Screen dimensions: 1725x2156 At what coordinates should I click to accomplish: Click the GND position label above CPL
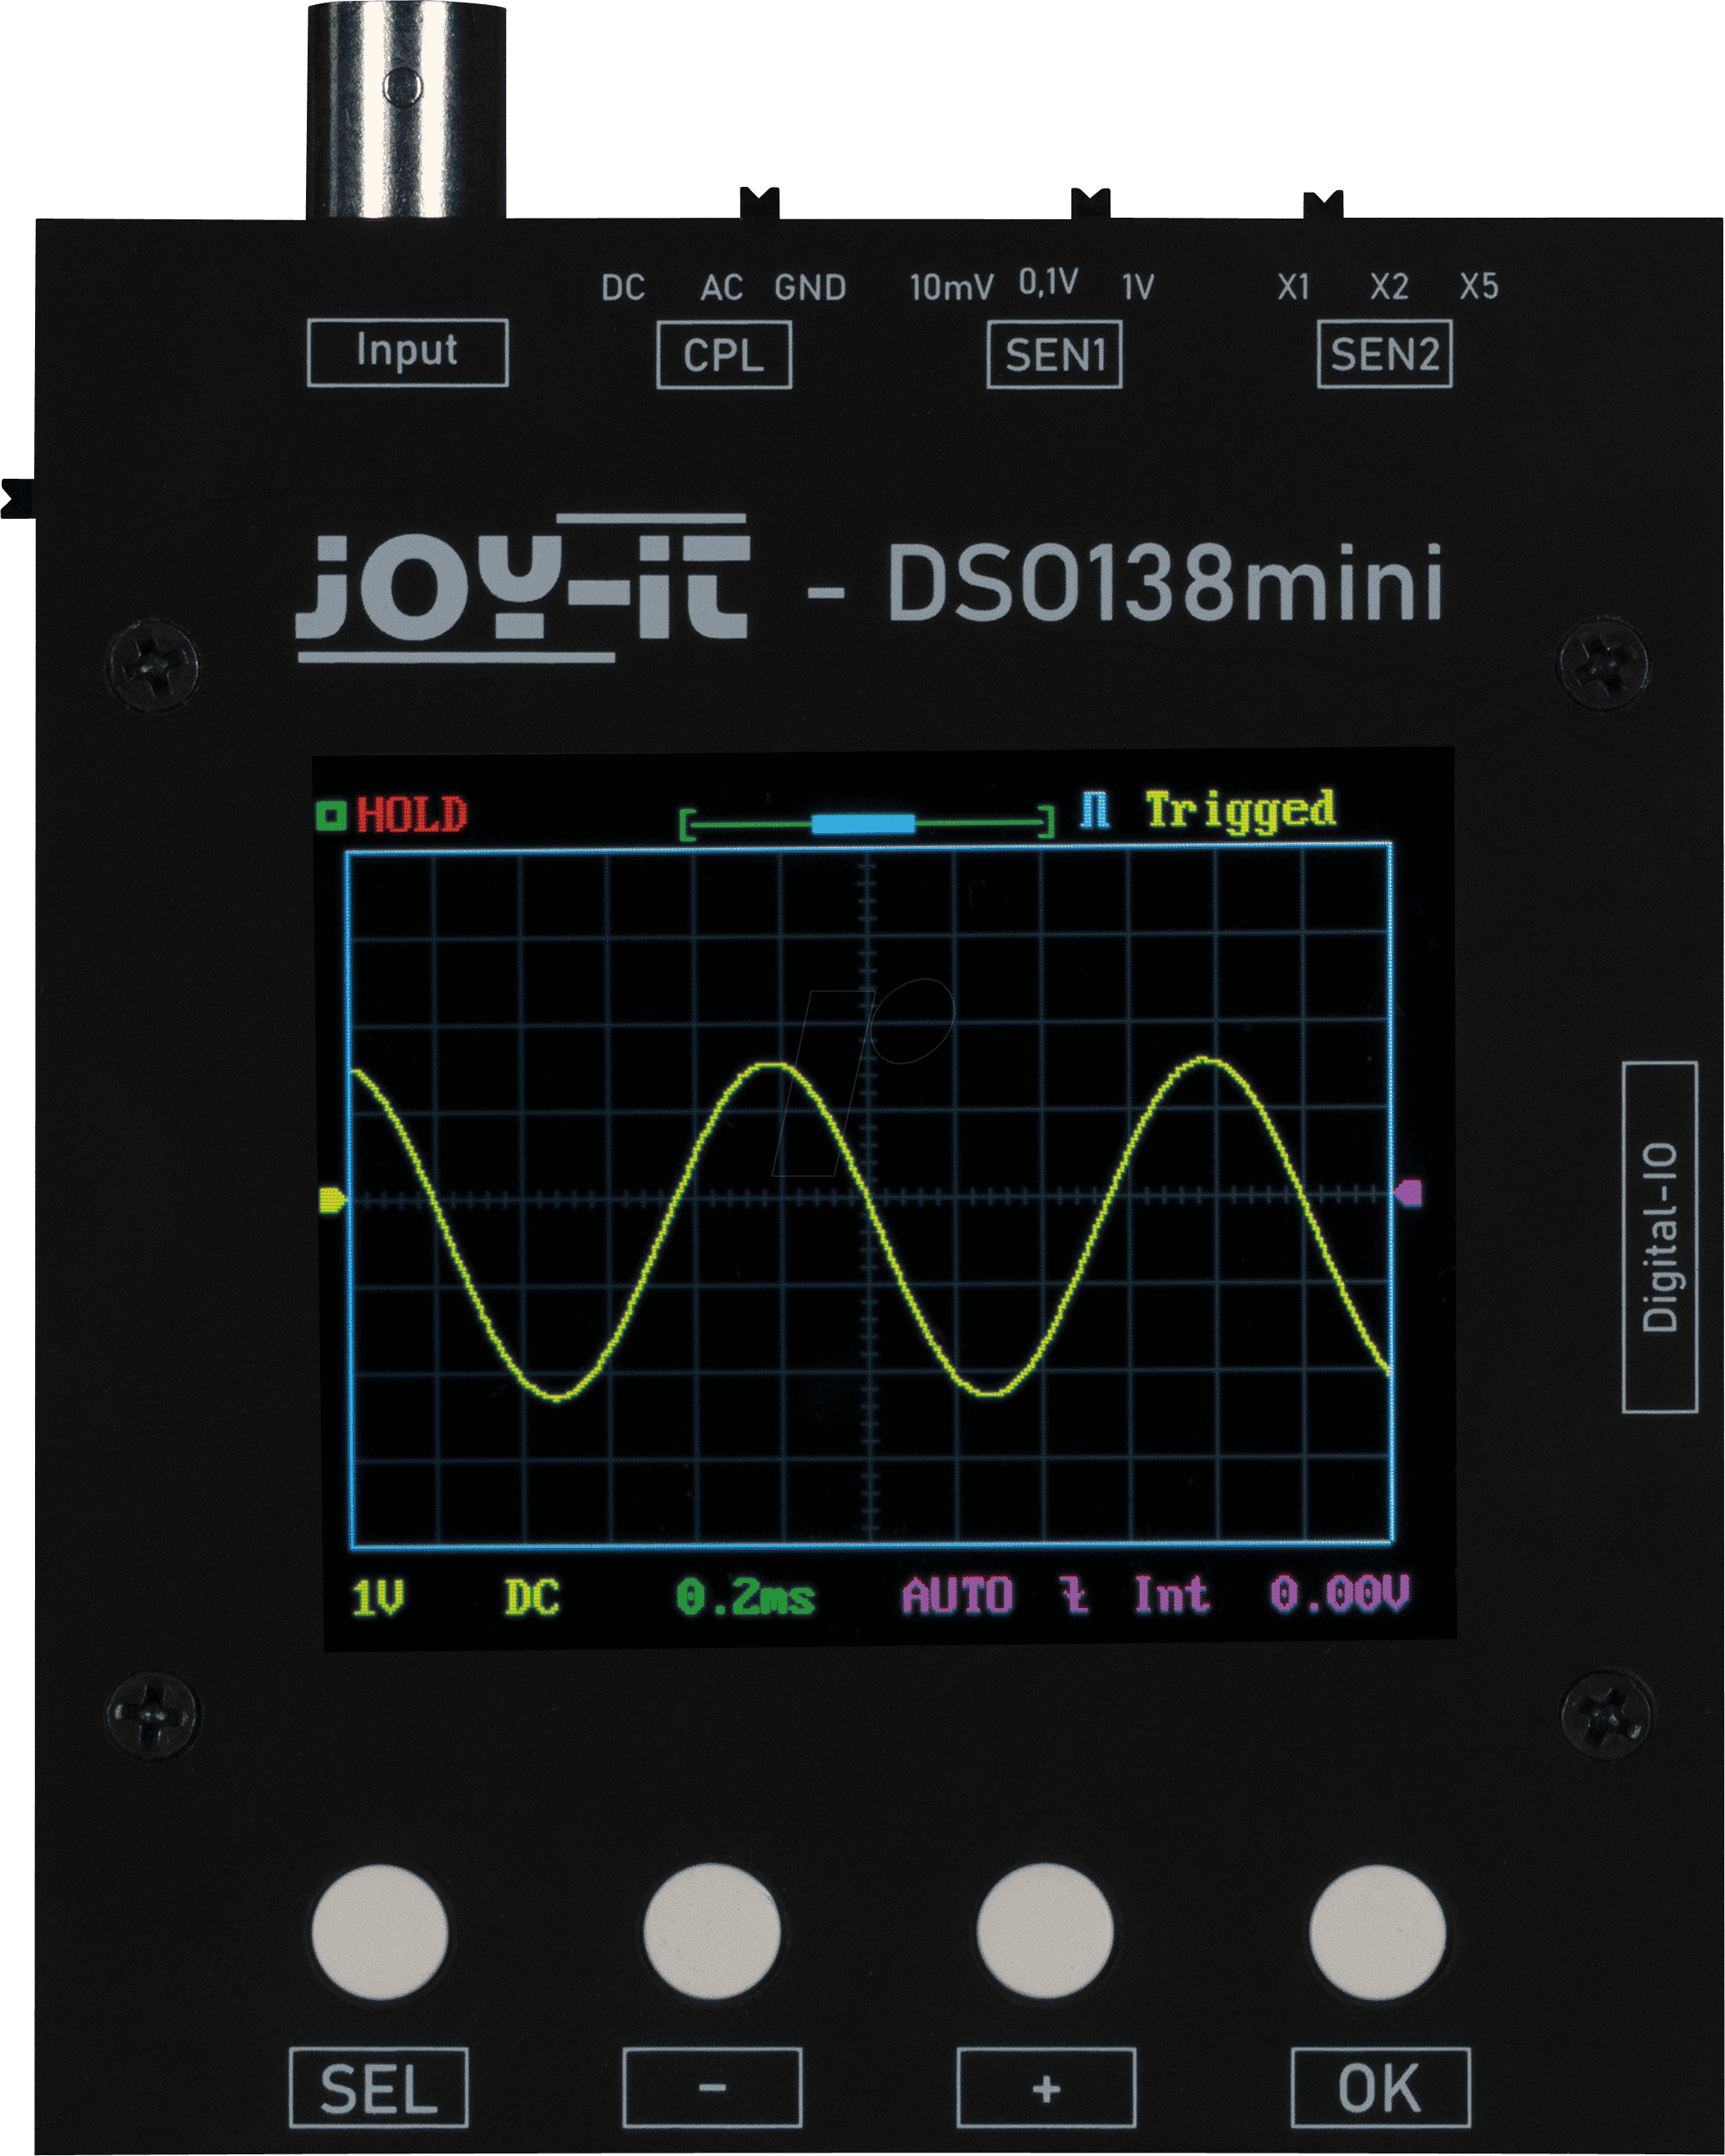(x=810, y=288)
